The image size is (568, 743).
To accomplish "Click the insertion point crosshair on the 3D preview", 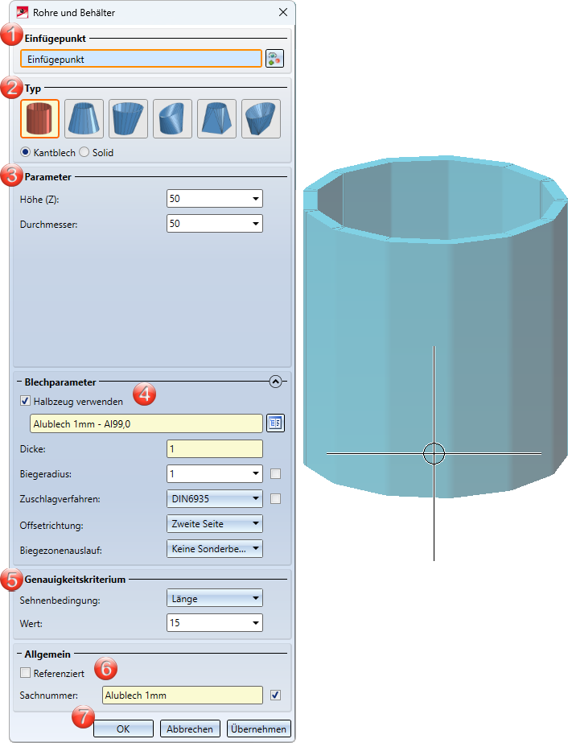I will click(x=434, y=453).
